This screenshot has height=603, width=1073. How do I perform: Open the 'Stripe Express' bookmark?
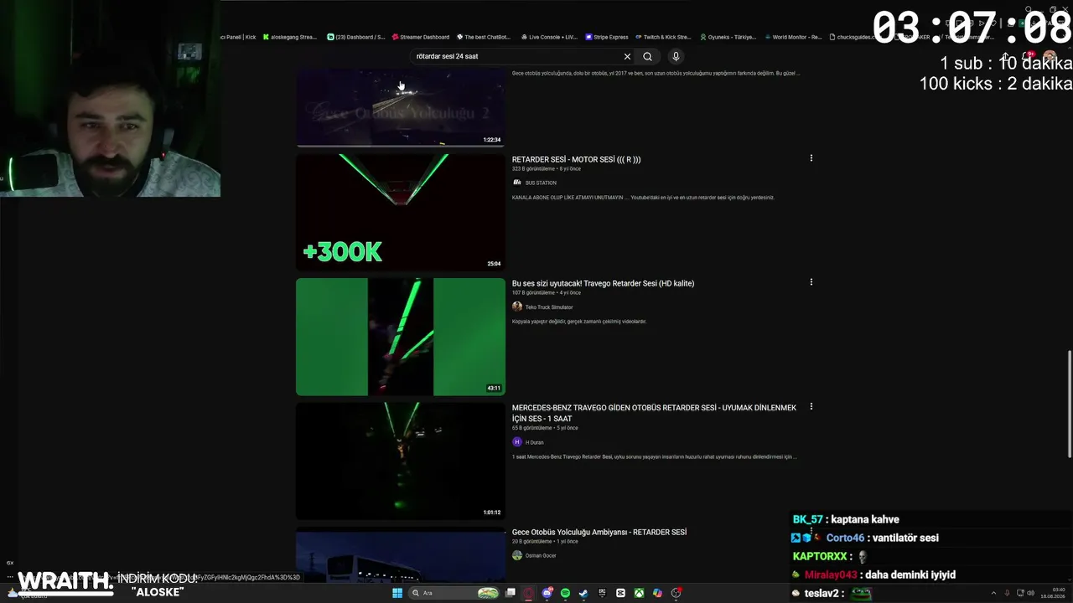[607, 37]
